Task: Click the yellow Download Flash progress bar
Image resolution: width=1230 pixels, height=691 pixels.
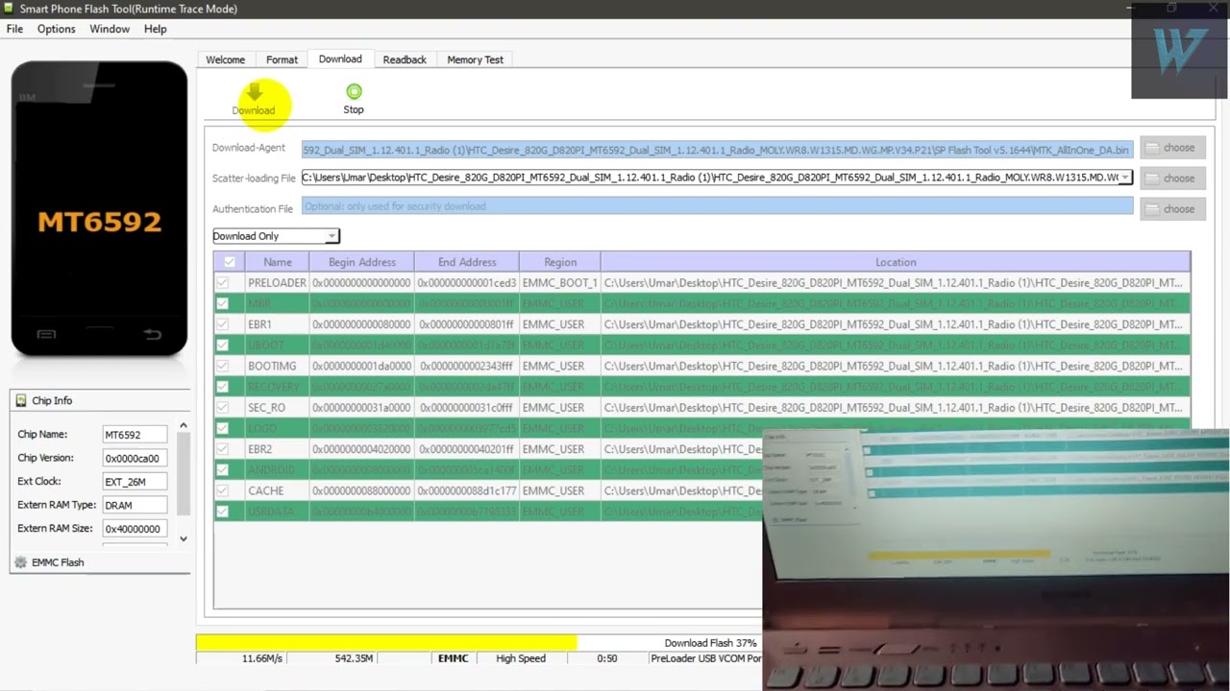Action: (x=386, y=643)
